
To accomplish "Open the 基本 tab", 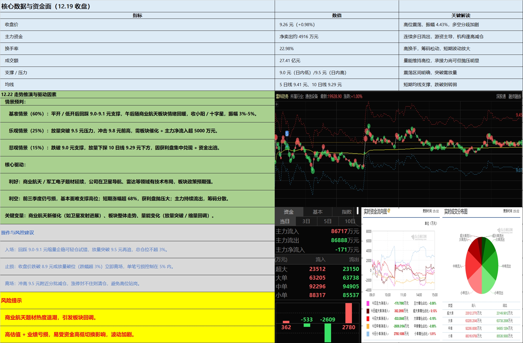I will [x=318, y=212].
